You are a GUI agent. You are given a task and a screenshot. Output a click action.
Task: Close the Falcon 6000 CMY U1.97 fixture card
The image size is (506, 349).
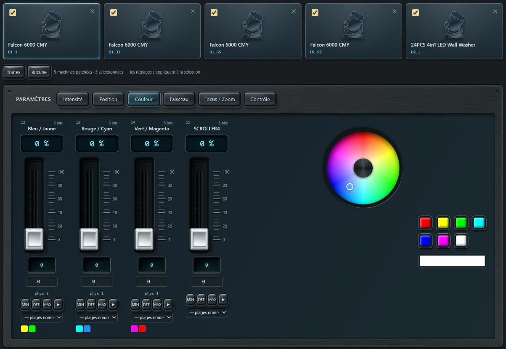tap(395, 11)
